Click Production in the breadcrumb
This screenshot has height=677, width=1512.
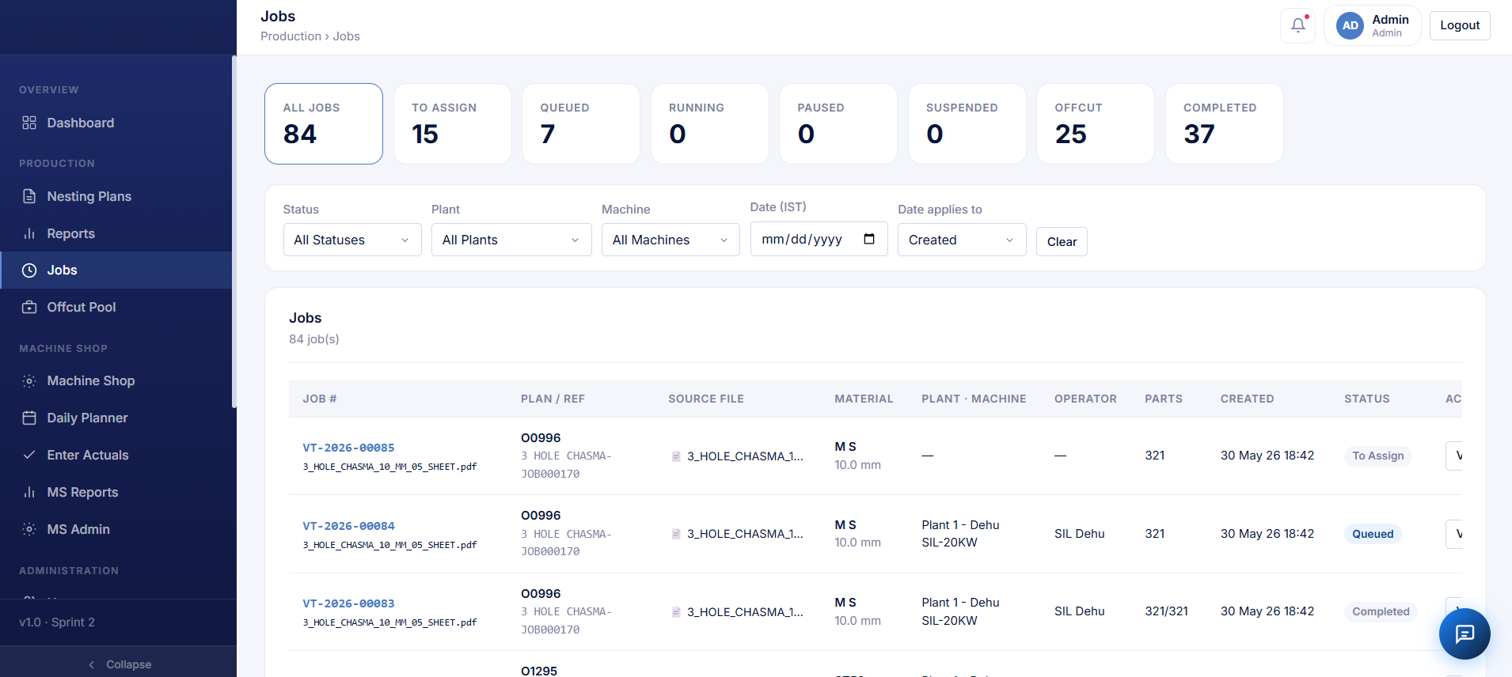coord(291,36)
